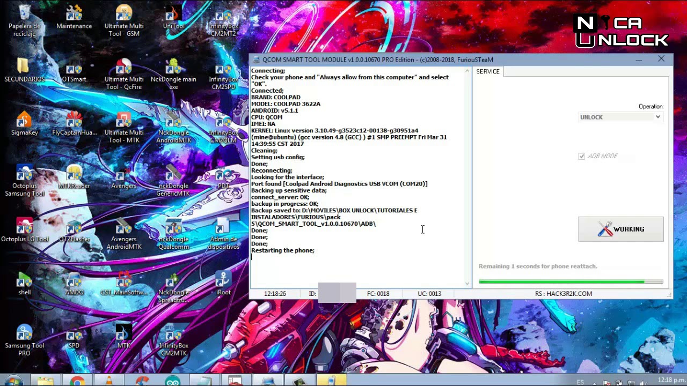The width and height of the screenshot is (687, 386).
Task: Launch GST_MainSoftw... desktop icon
Action: pos(124,284)
